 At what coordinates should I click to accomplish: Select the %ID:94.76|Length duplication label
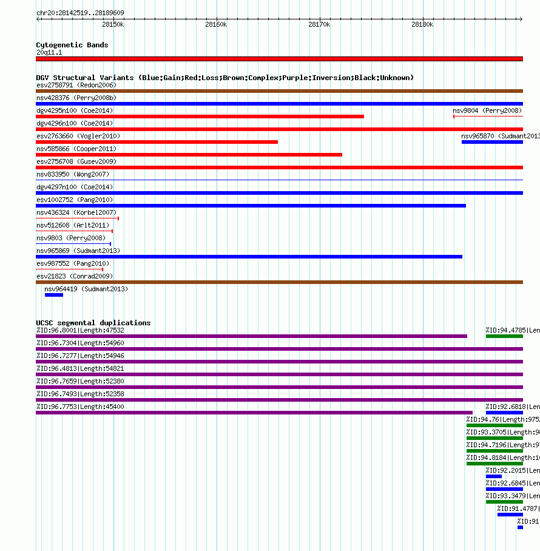[503, 419]
